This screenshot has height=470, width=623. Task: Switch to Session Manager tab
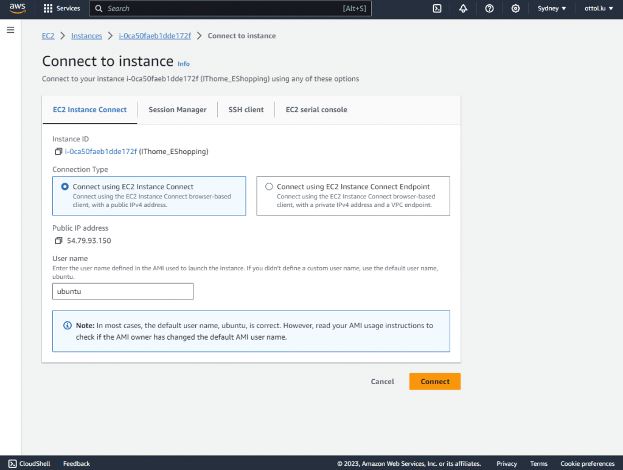[178, 110]
